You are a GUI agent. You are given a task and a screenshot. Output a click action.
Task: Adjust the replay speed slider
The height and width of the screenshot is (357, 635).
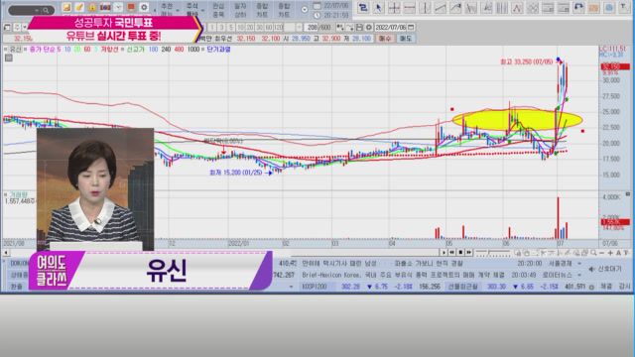(x=492, y=253)
